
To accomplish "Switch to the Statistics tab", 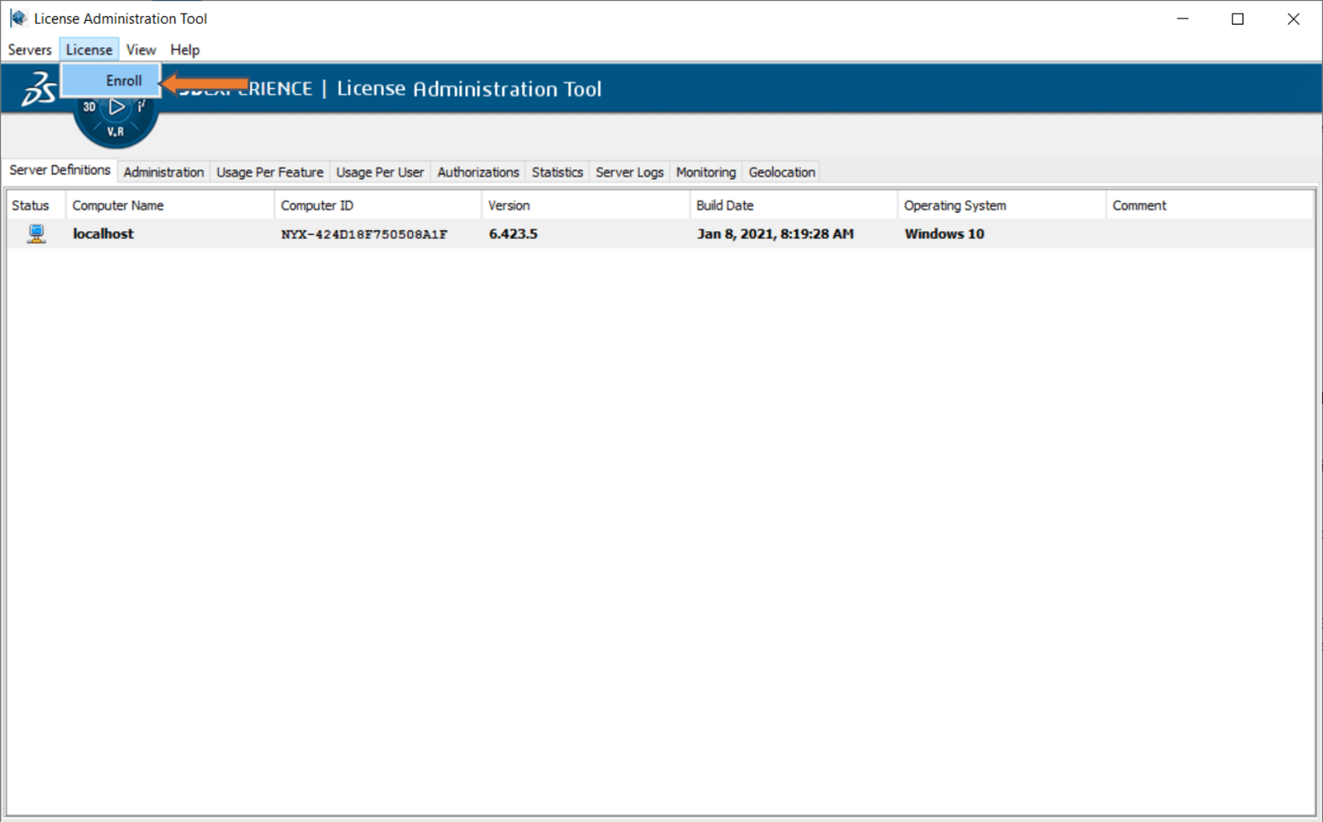I will (x=557, y=172).
